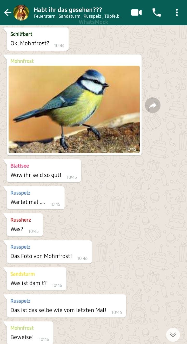Tap the back arrow in header
The height and width of the screenshot is (344, 187).
click(8, 12)
